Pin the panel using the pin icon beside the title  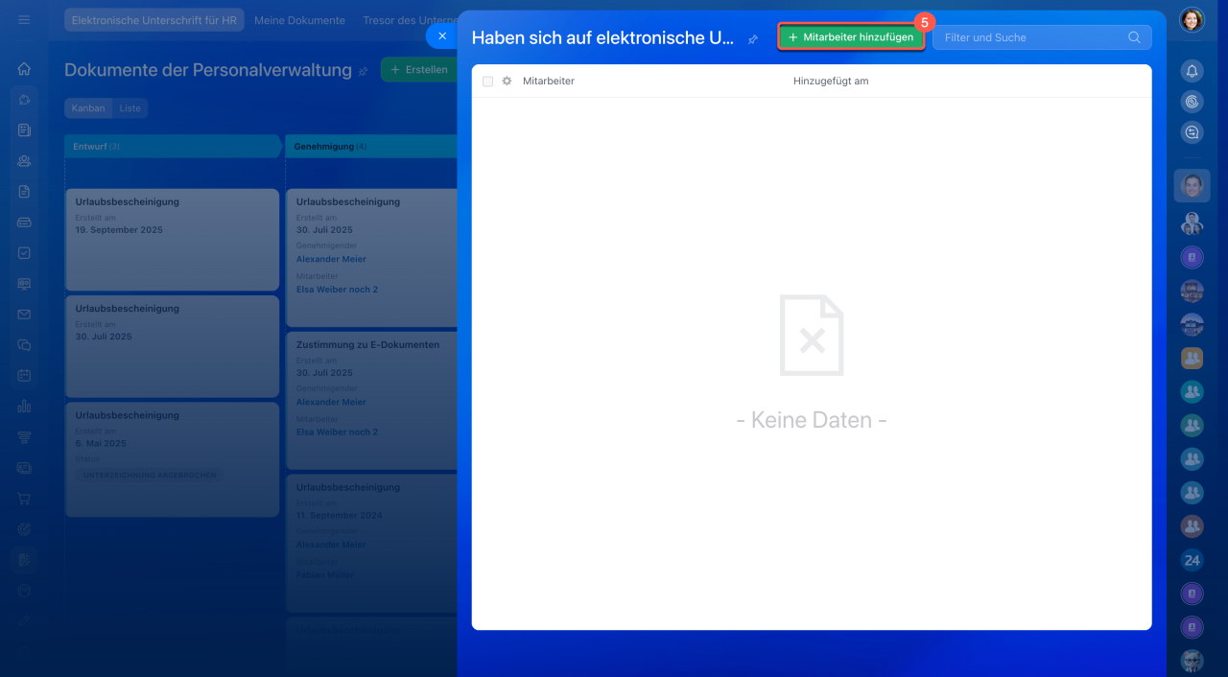(753, 39)
